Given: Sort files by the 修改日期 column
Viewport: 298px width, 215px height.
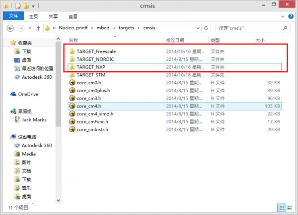Looking at the screenshot, I should (175, 40).
